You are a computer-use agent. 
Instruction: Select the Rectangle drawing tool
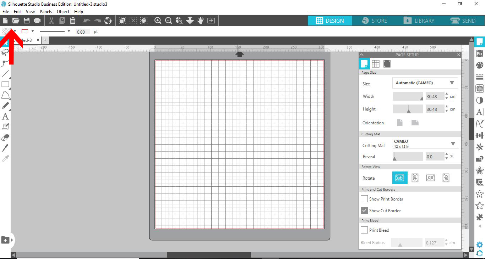tap(5, 84)
